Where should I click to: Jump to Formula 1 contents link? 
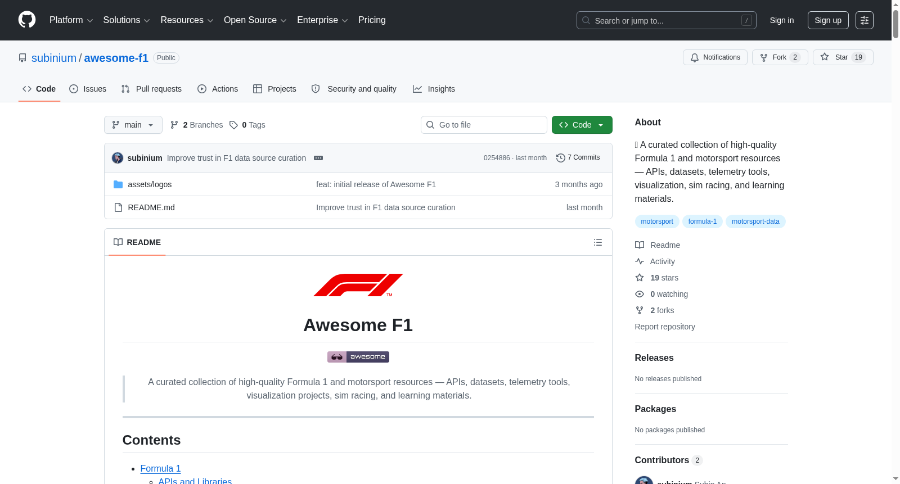pyautogui.click(x=161, y=468)
